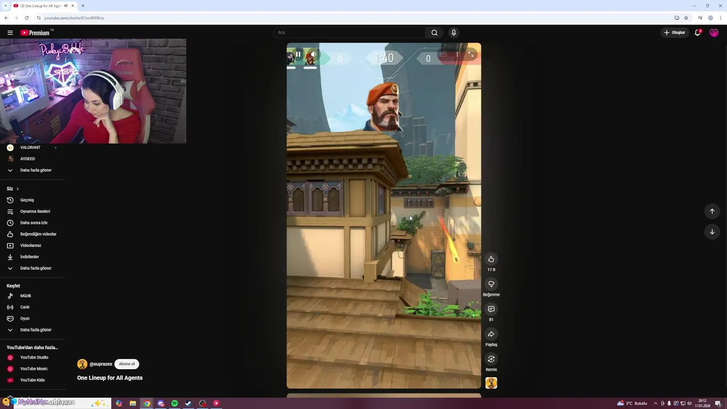Remix this Short

pos(491,359)
